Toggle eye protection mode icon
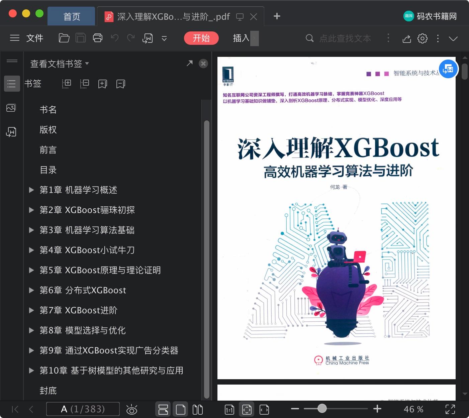This screenshot has height=418, width=469. pyautogui.click(x=132, y=409)
